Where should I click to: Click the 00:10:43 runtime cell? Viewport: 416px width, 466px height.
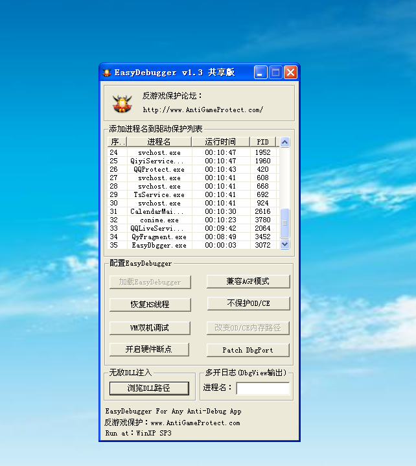click(220, 169)
